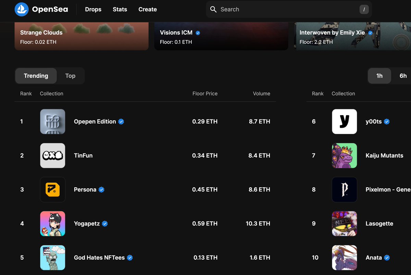The image size is (411, 275).
Task: Click verified badge next to Persona
Action: [101, 190]
